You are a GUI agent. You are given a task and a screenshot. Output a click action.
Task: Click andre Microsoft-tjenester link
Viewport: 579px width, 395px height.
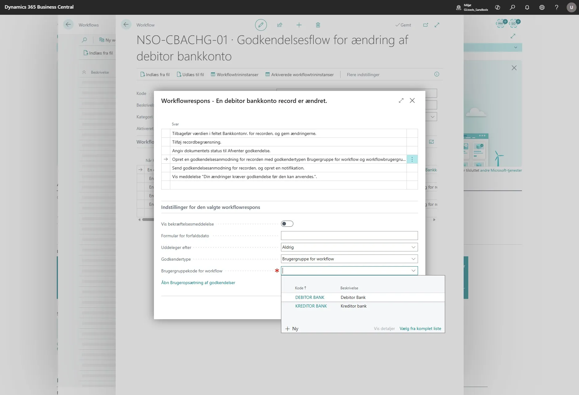[501, 170]
